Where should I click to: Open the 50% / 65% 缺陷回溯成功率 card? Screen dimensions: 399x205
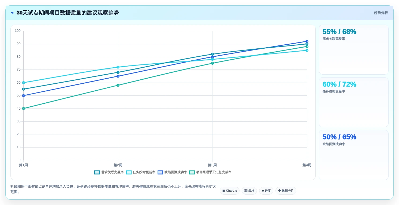pyautogui.click(x=353, y=155)
